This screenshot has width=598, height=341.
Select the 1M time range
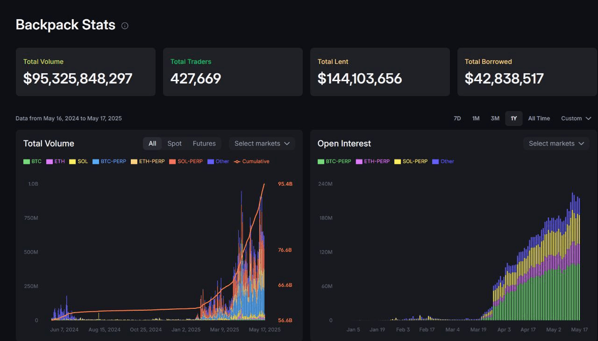coord(476,118)
